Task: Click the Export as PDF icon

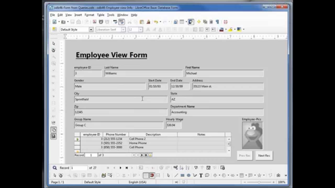Action: [94, 22]
